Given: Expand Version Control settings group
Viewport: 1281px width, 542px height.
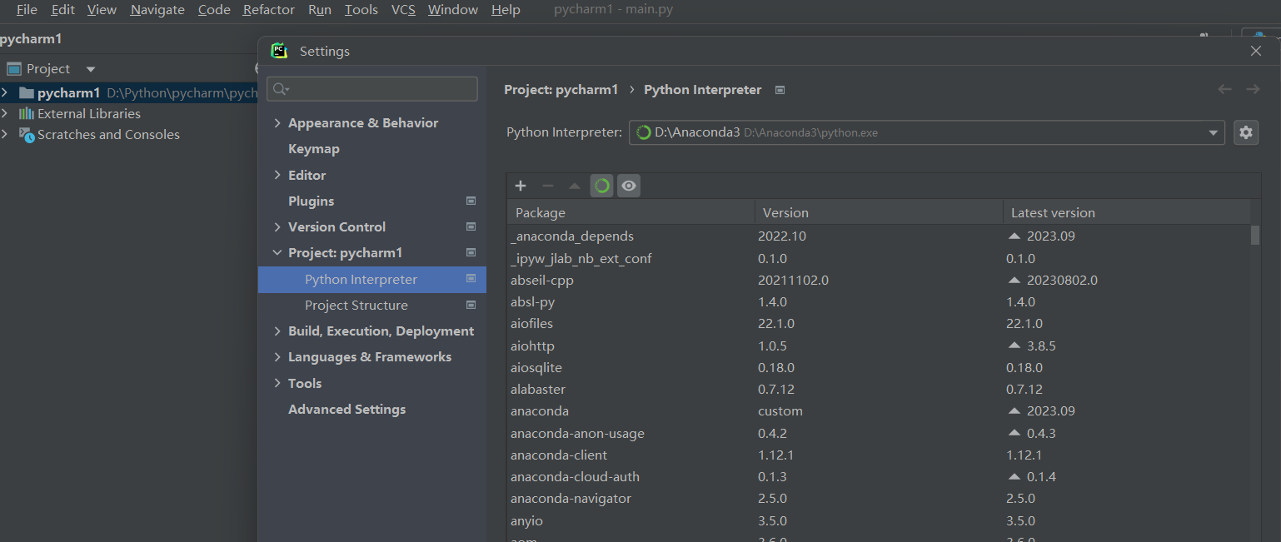Looking at the screenshot, I should [277, 226].
